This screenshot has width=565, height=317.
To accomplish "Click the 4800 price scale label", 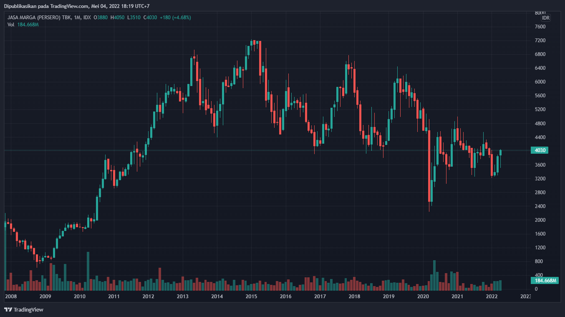I will click(540, 124).
